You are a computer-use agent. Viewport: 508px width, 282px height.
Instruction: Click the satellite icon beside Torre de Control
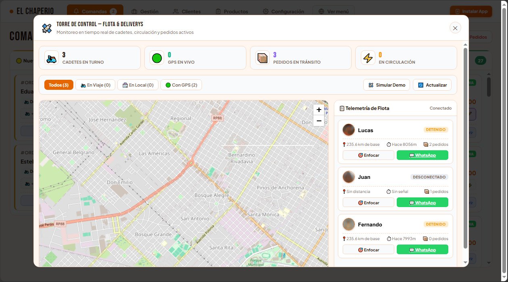47,28
